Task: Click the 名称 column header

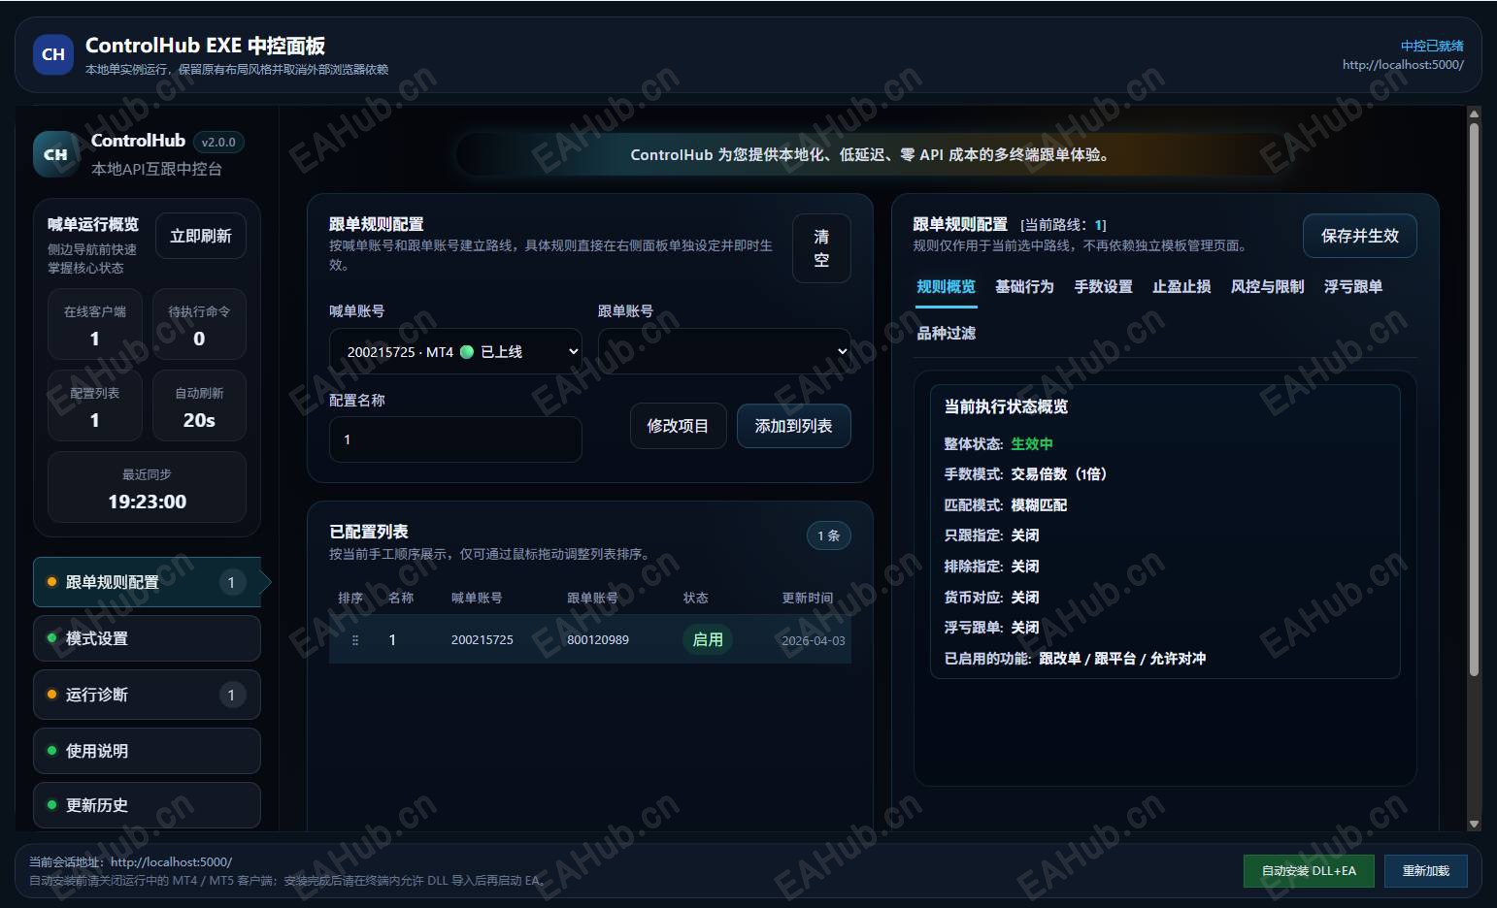Action: (x=401, y=598)
